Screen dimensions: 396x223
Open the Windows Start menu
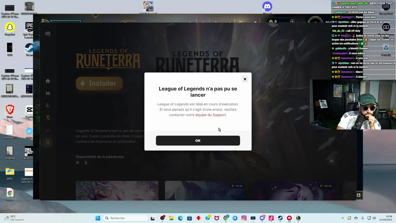point(98,218)
